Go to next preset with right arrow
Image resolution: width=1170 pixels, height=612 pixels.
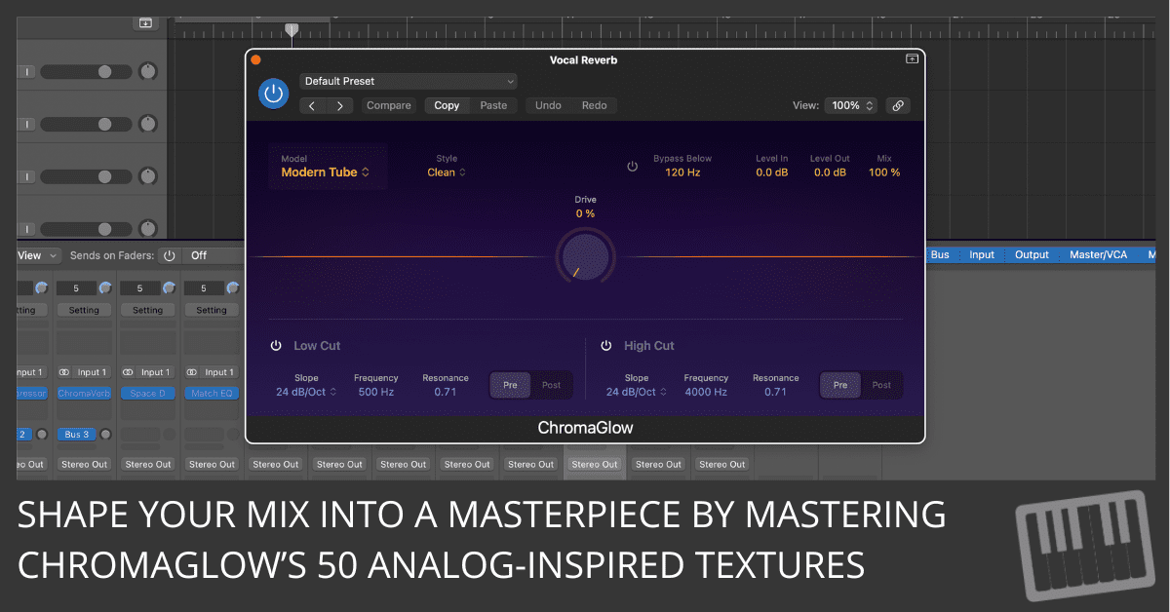[x=339, y=105]
